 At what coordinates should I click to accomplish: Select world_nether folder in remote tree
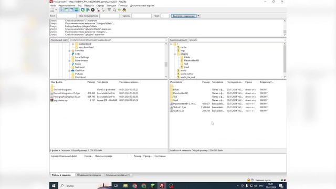pos(187,74)
